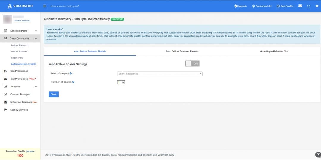Screen dimensions: 321x160
Task: Open the settings gear icon
Action: tap(317, 6)
